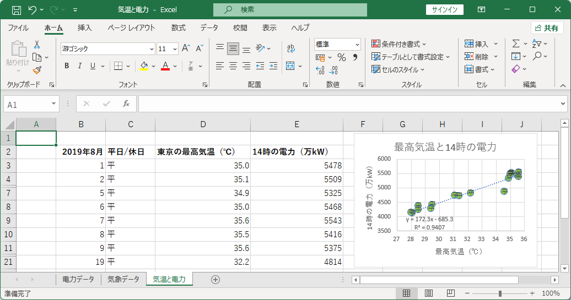The image size is (571, 300).
Task: Click the 共有 share button
Action: (x=547, y=28)
